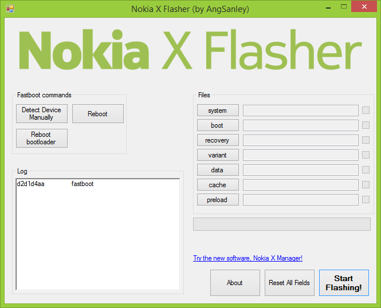Open the About dialog
Screen dimensions: 381x308
point(235,283)
